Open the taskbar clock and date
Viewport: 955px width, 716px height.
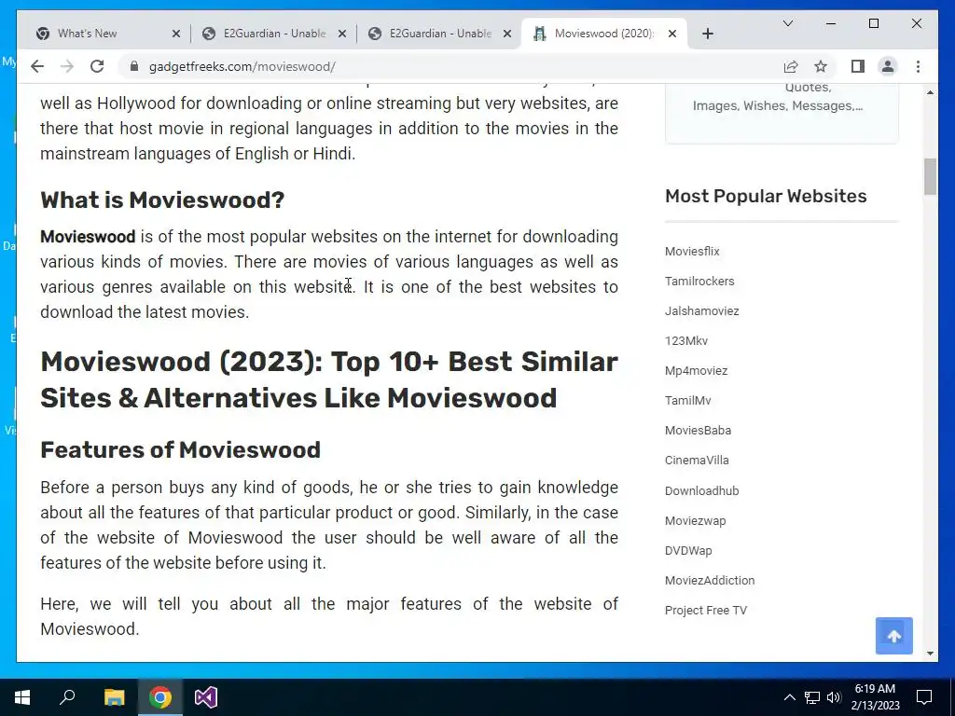point(875,697)
